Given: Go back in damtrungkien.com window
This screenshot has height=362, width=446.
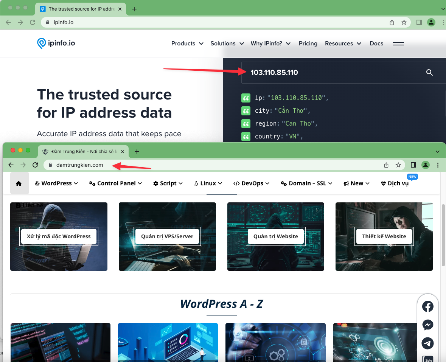Looking at the screenshot, I should pyautogui.click(x=11, y=165).
